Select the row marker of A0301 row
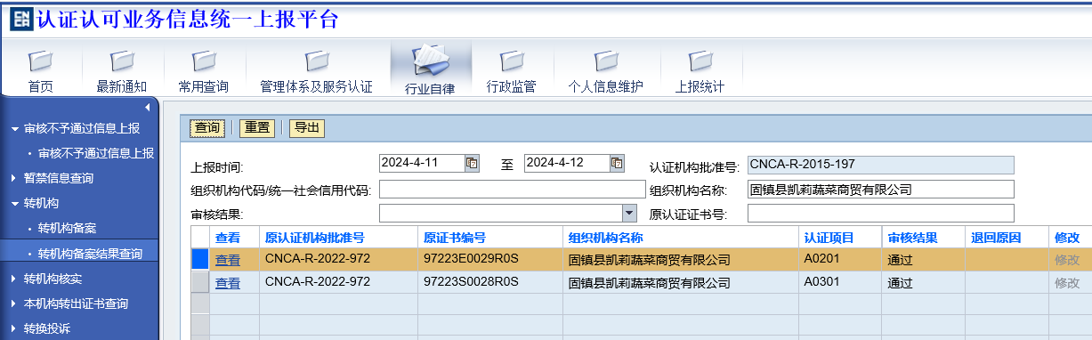The height and width of the screenshot is (340, 1092). 199,282
